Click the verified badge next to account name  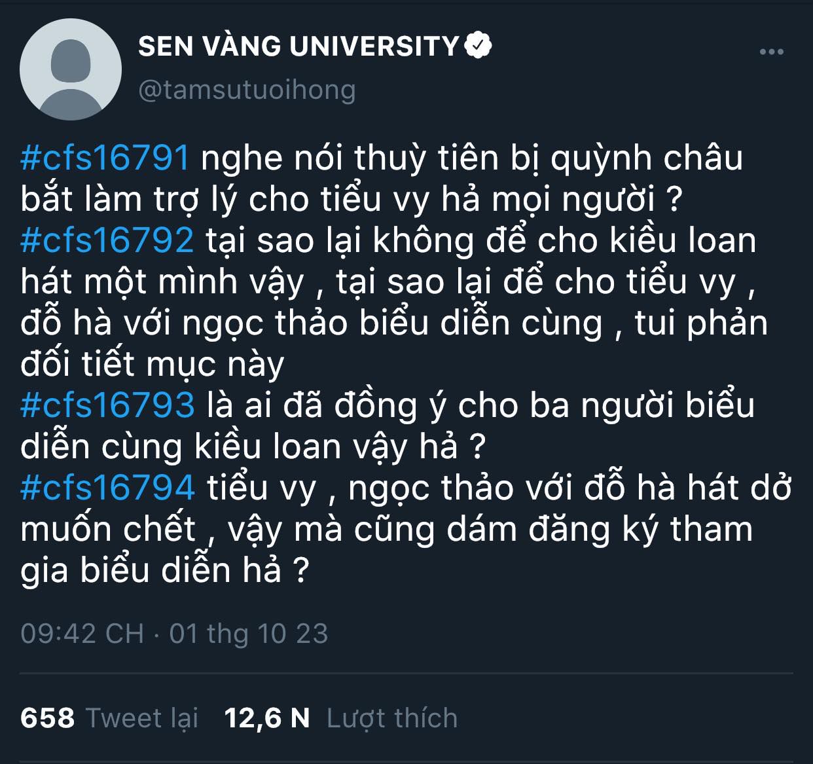478,46
